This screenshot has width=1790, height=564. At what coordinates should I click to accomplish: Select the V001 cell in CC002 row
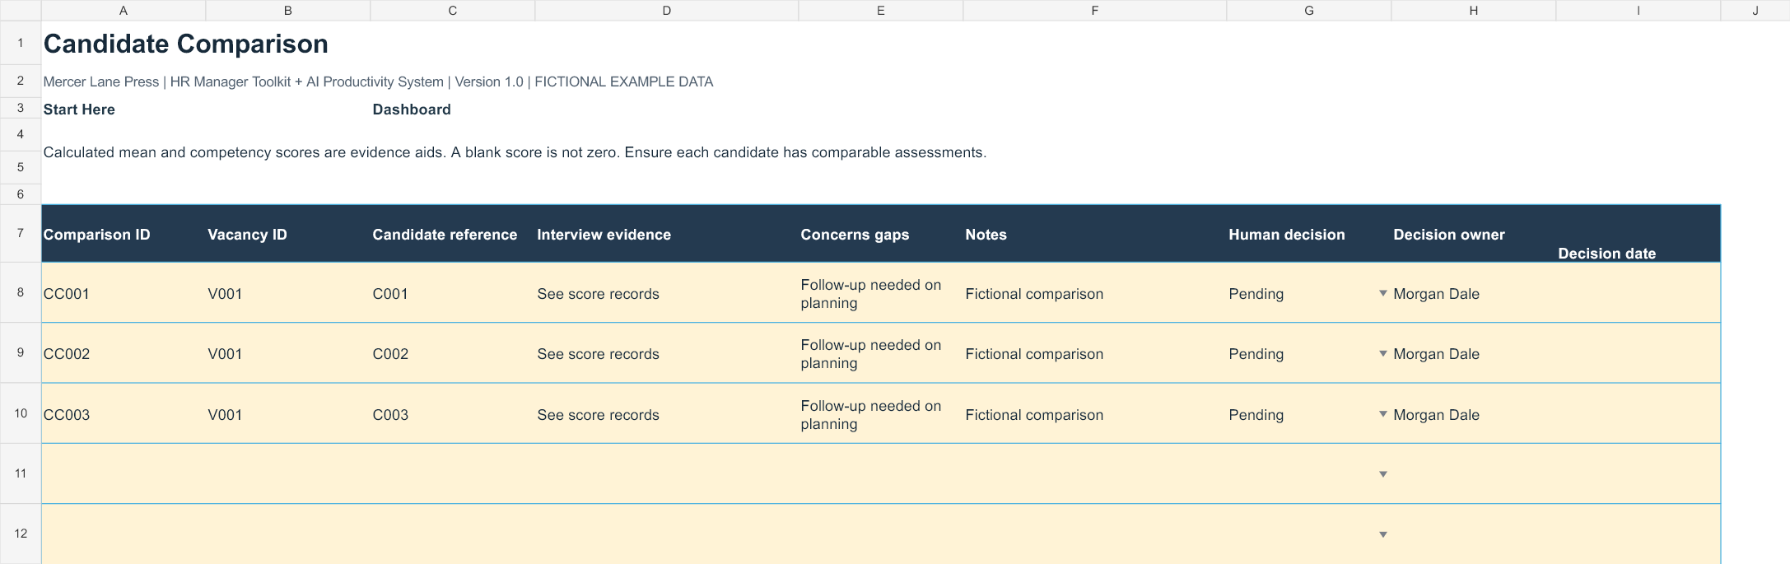288,353
